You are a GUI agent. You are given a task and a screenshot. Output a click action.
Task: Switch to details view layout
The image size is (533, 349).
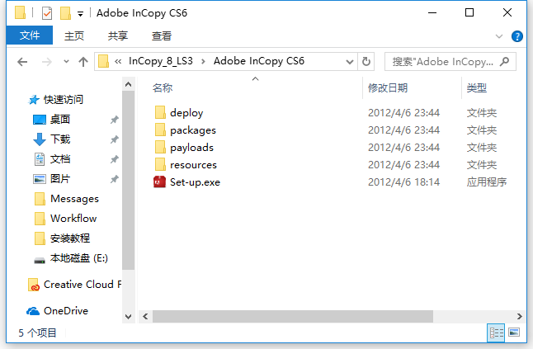[x=497, y=332]
